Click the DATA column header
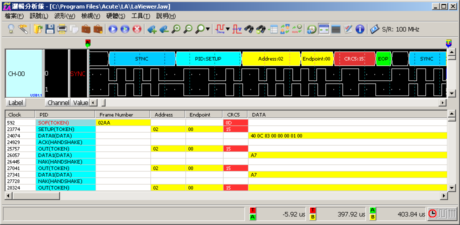The height and width of the screenshot is (225, 460). [347, 114]
